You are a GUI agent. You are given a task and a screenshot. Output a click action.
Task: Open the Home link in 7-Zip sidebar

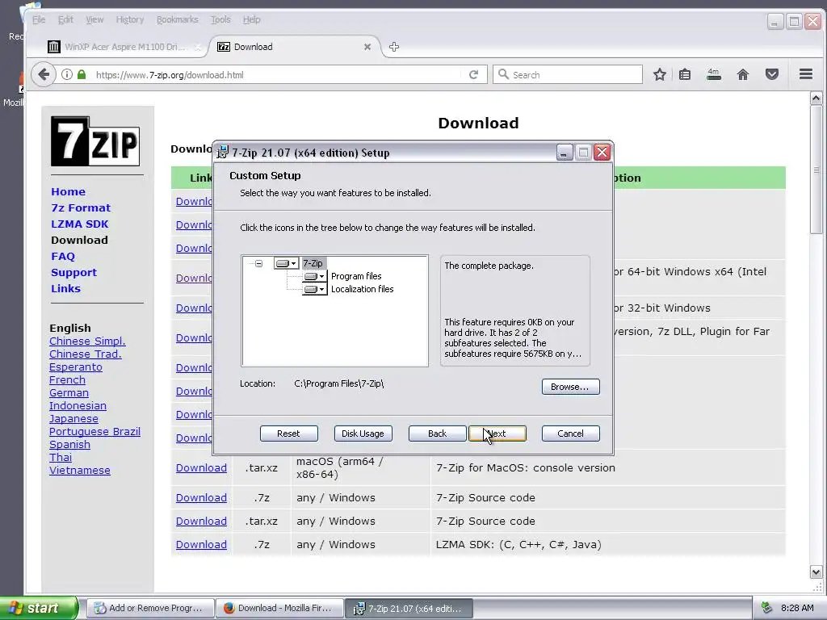point(68,192)
